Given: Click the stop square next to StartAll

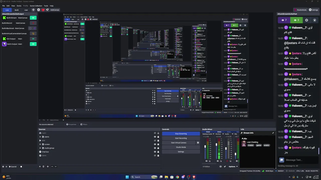Looking at the screenshot, I should (x=21, y=166).
